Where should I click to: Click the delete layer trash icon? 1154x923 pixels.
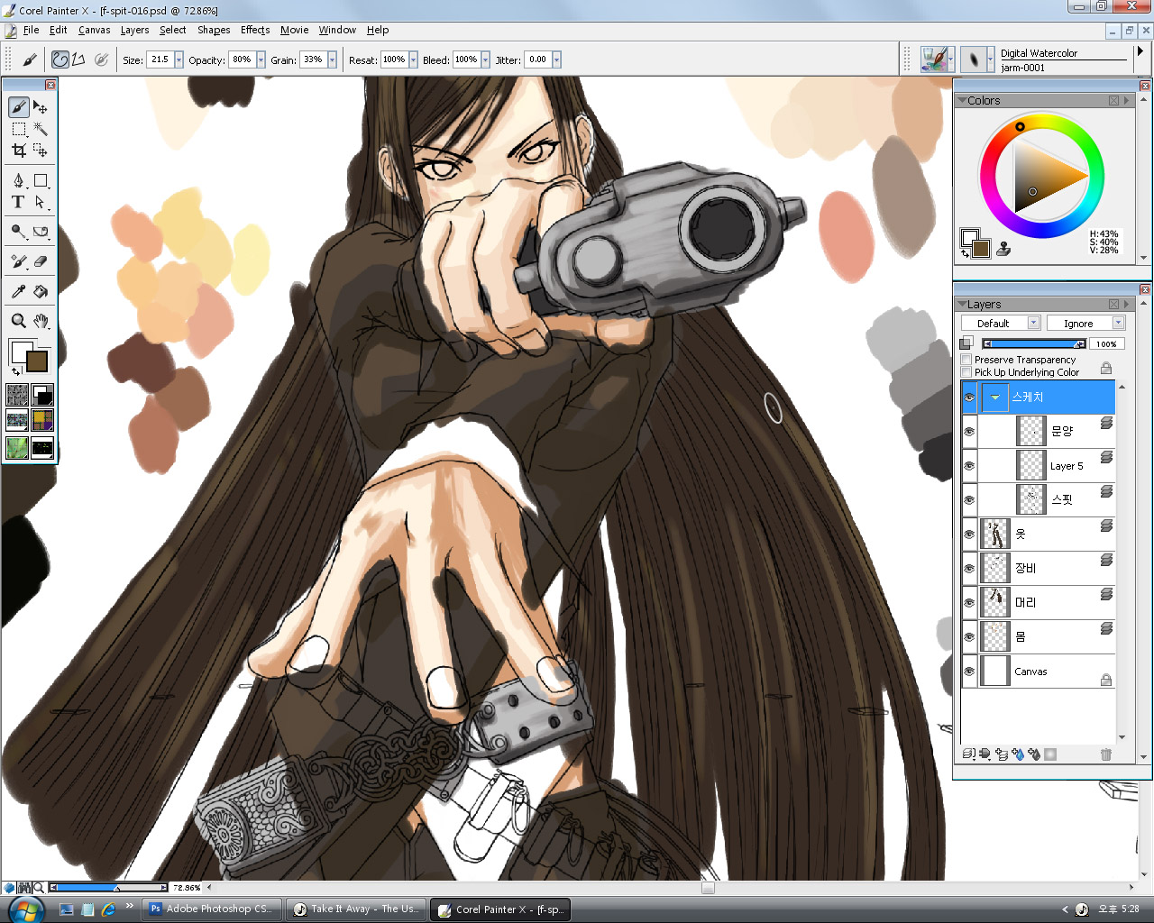(1106, 754)
